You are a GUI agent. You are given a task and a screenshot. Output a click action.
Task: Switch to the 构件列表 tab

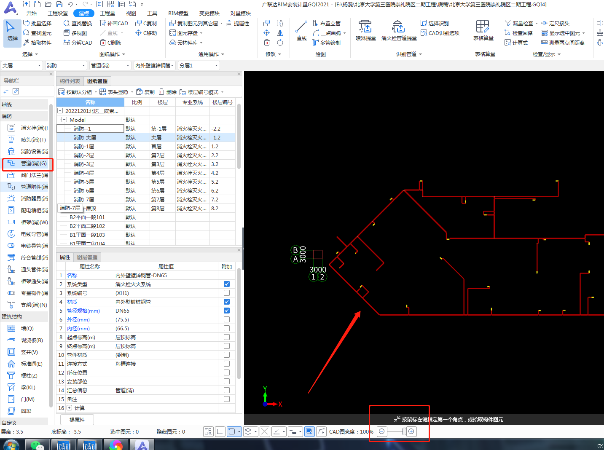point(70,81)
